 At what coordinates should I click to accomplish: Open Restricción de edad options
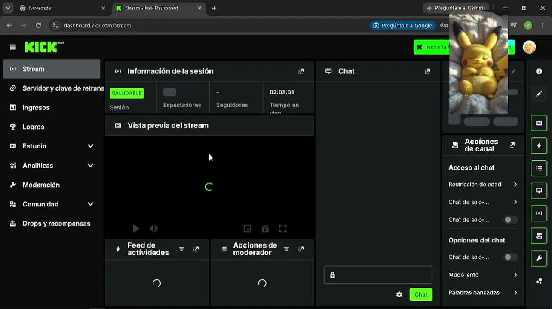tap(483, 185)
